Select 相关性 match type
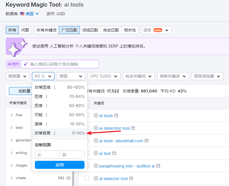The width and height of the screenshot is (229, 186). pos(130,30)
